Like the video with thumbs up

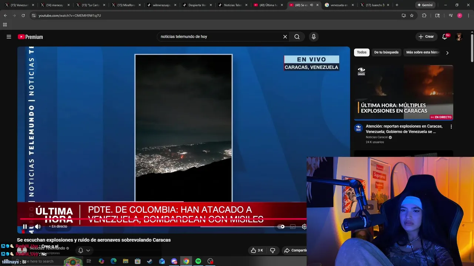point(257,250)
